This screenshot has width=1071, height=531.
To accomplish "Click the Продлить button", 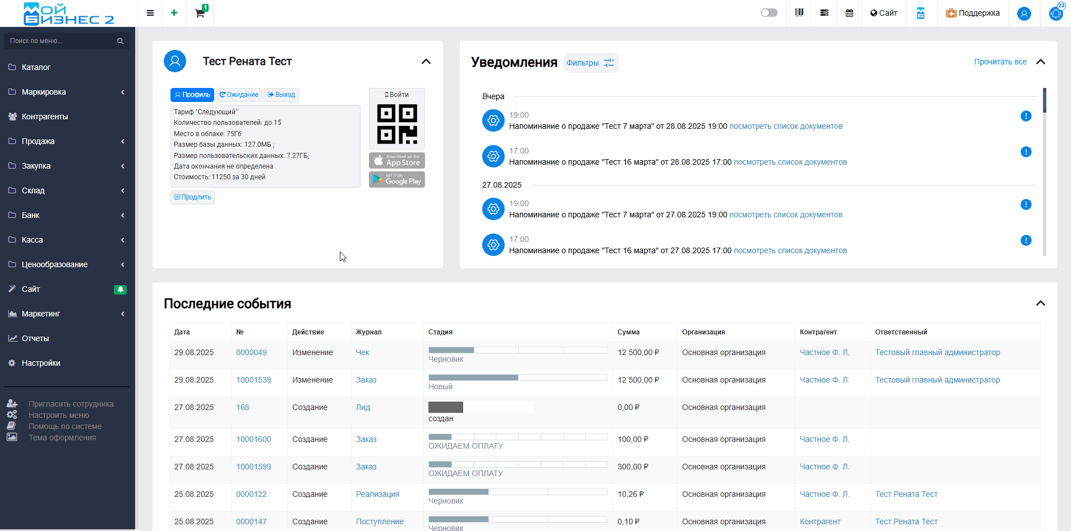I will coord(192,197).
